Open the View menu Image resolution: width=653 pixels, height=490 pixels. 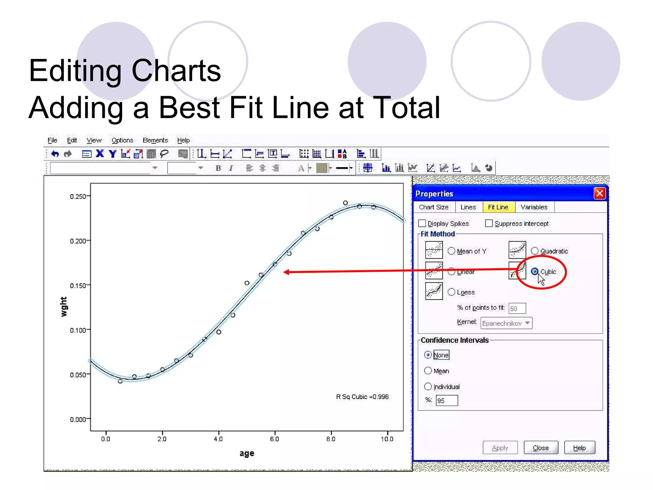pos(94,140)
